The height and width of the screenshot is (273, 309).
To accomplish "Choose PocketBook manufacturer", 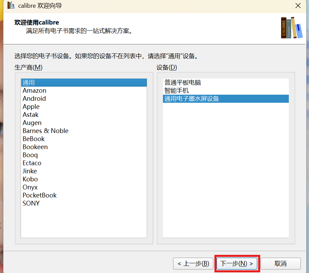I will click(84, 195).
